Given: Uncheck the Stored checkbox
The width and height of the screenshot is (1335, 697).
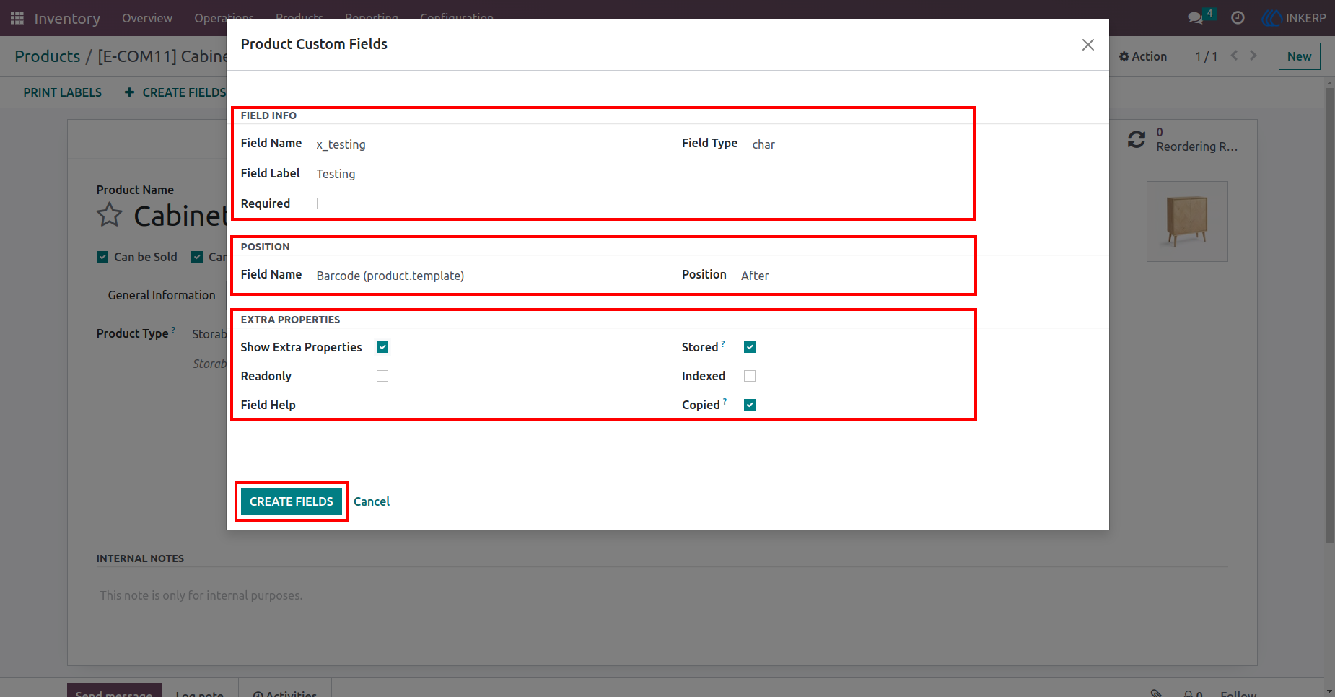Looking at the screenshot, I should point(750,347).
